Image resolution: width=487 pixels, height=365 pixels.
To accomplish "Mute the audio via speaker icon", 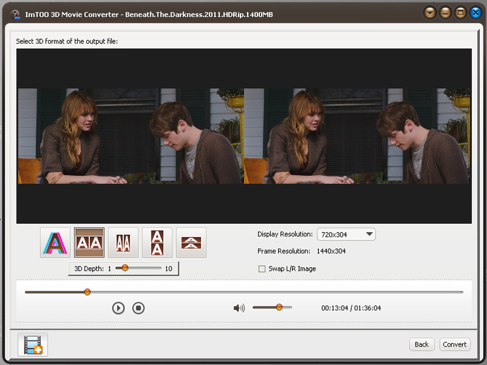I will point(239,308).
